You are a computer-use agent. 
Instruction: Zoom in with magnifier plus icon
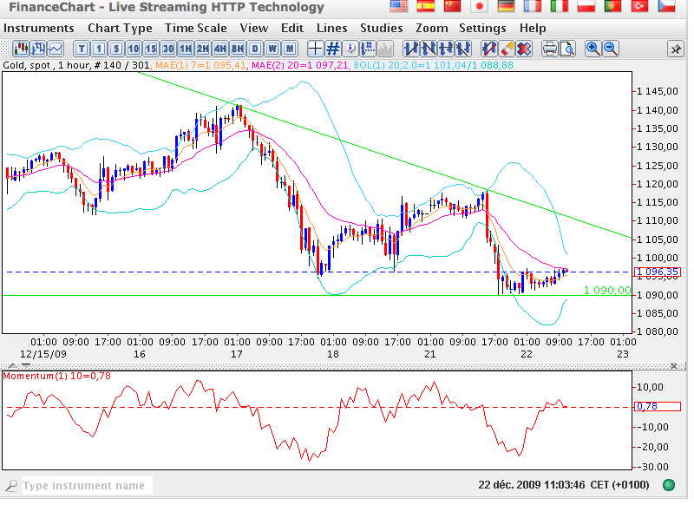coord(593,48)
